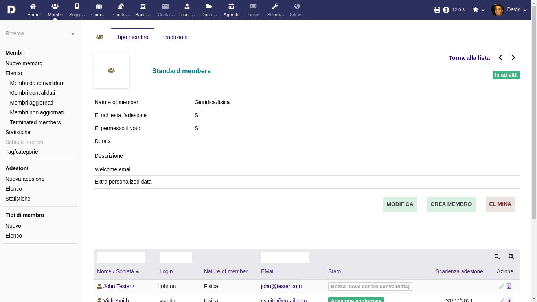Viewport: 537px width, 302px height.
Task: Open the Strum... tools wrench icon
Action: click(275, 6)
